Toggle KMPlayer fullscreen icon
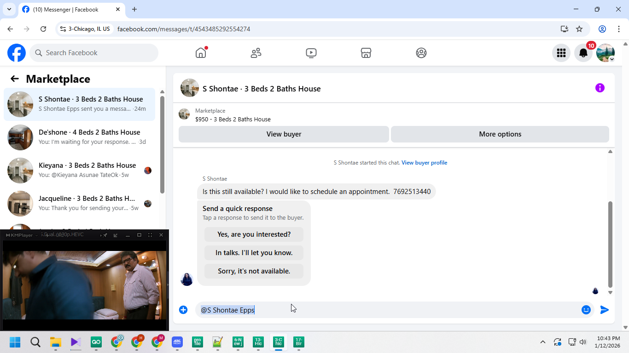The height and width of the screenshot is (353, 629). (x=150, y=235)
